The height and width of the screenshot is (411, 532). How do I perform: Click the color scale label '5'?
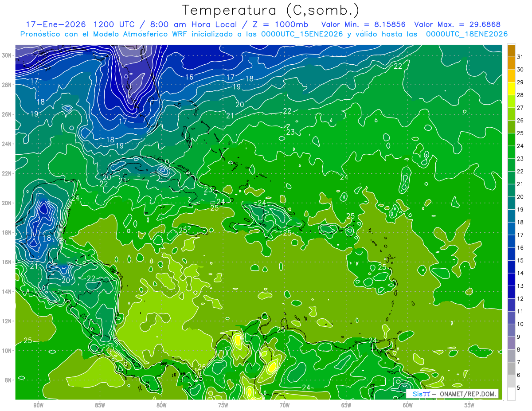(x=519, y=388)
